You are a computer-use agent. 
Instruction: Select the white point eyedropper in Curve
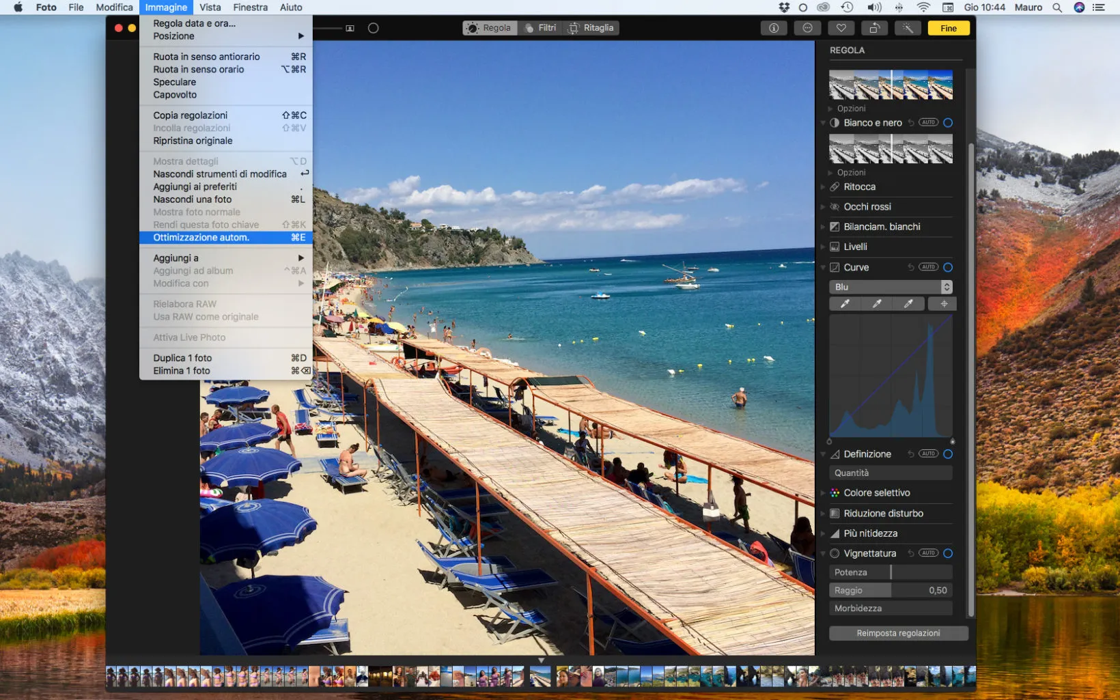click(x=908, y=304)
